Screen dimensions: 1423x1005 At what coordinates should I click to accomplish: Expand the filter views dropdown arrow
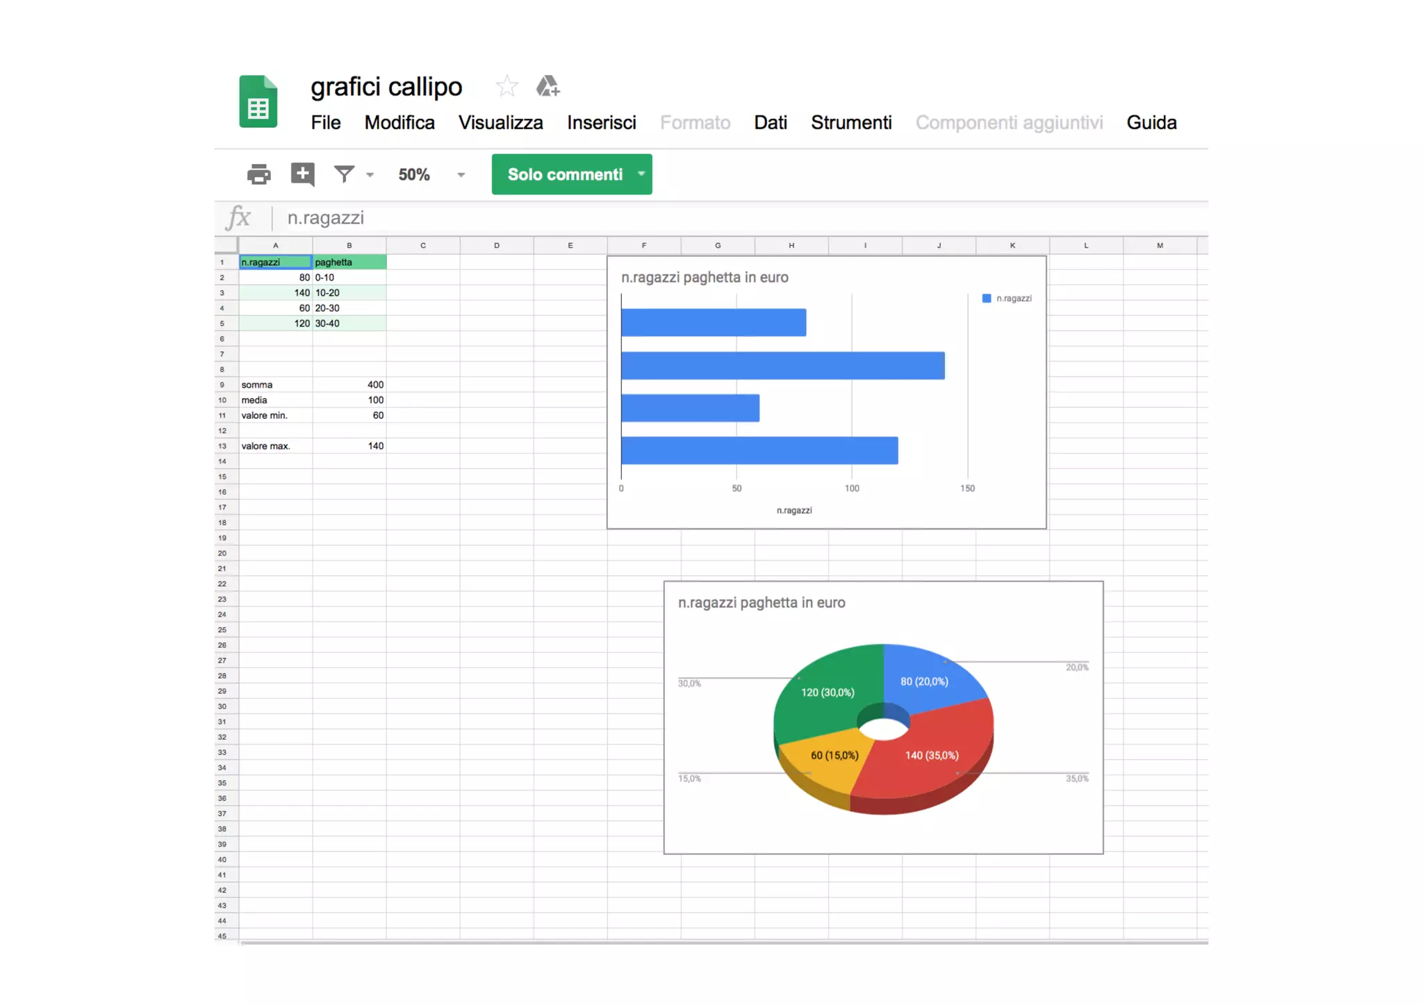click(x=370, y=175)
